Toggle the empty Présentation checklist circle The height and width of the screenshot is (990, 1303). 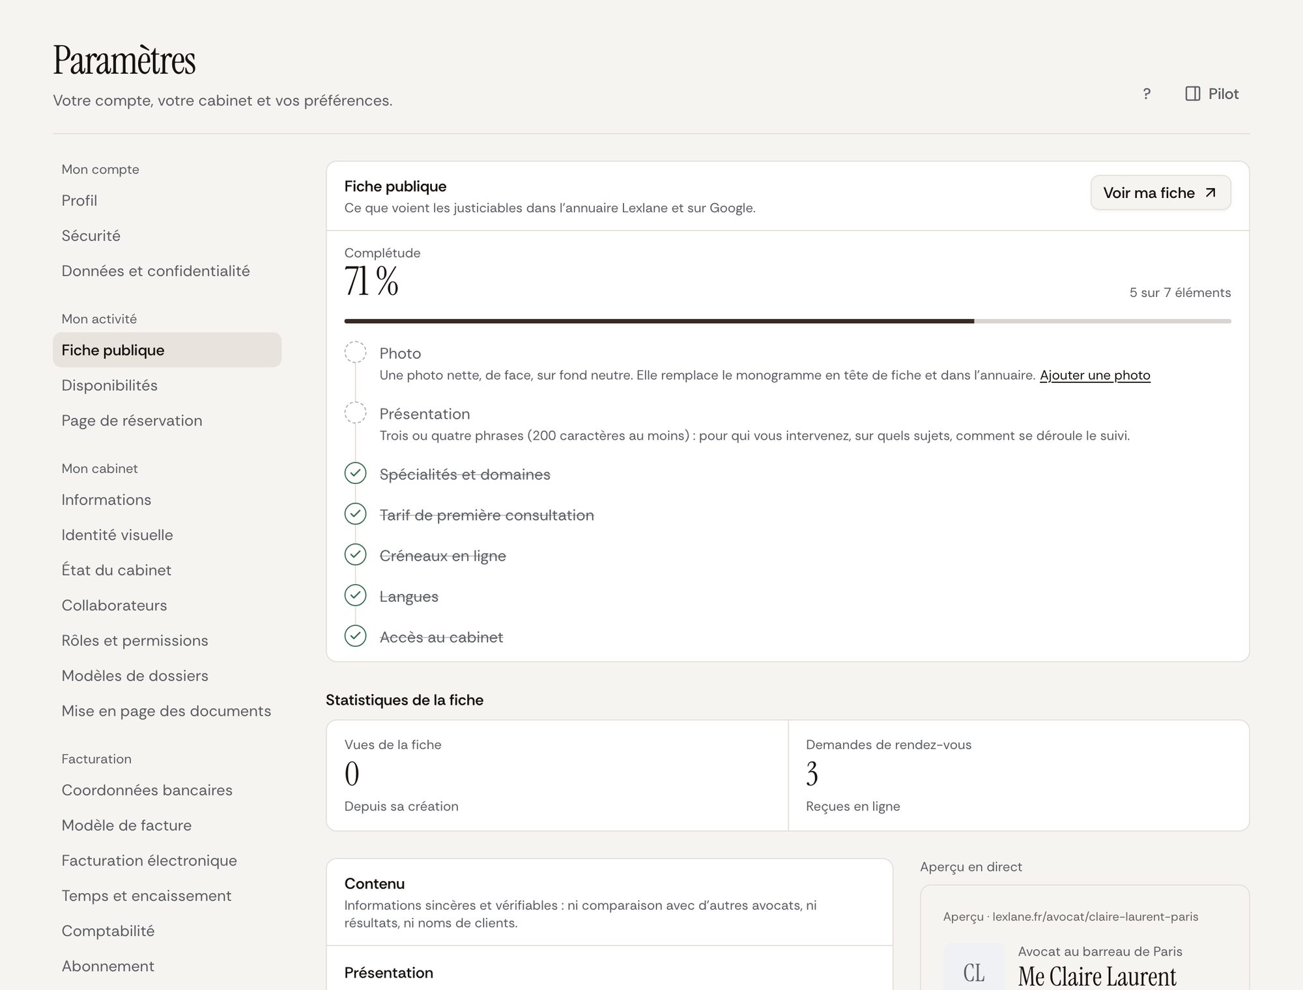pyautogui.click(x=355, y=413)
